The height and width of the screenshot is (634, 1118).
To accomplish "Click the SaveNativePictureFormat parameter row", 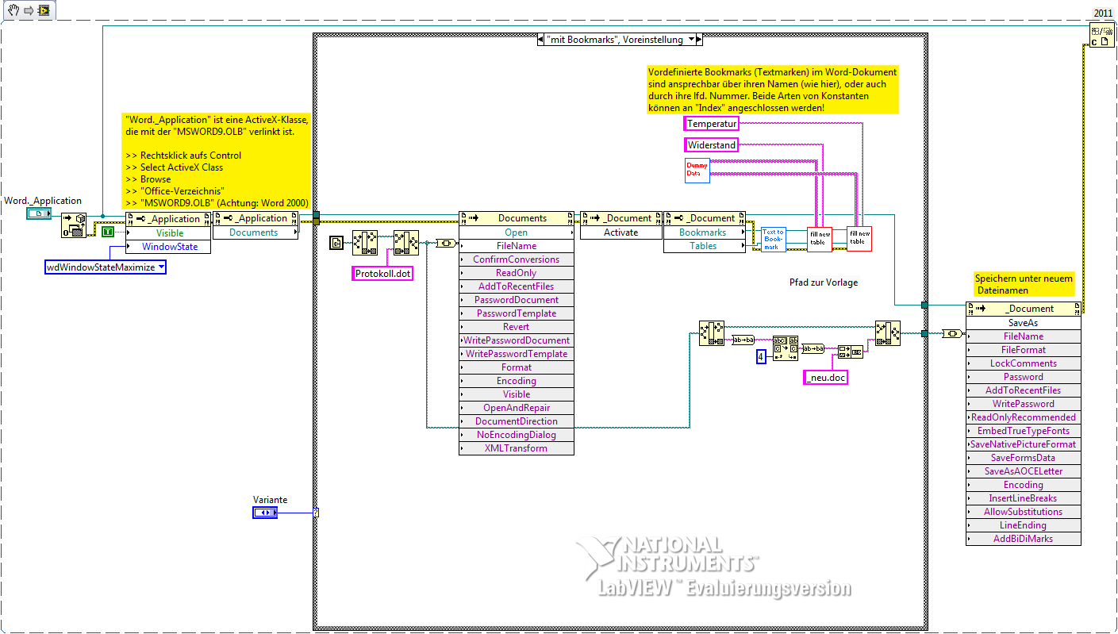I will (x=1024, y=444).
